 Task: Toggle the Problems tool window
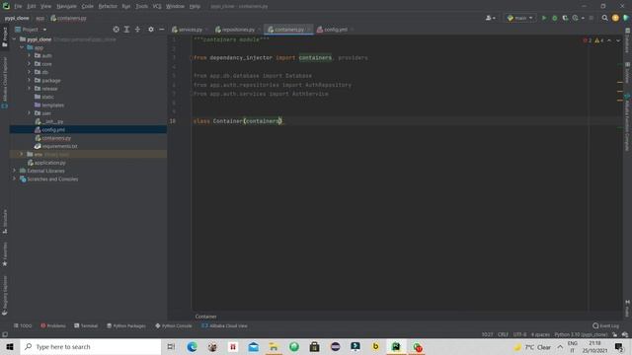[x=52, y=325]
